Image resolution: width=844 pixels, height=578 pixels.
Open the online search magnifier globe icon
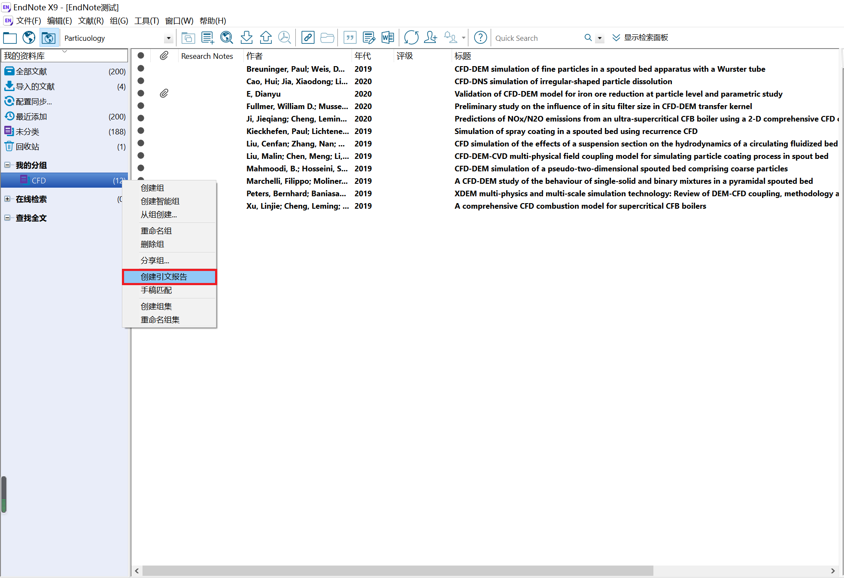[x=227, y=38]
